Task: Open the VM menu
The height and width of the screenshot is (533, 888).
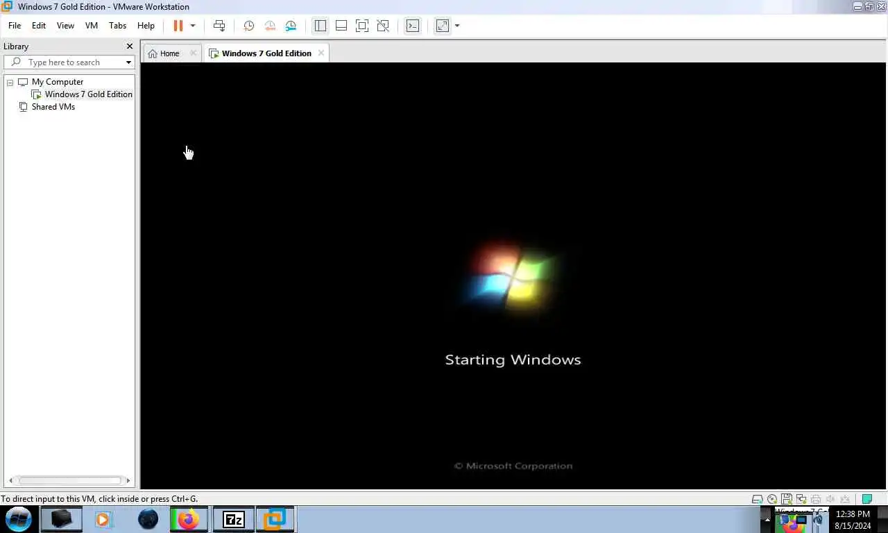Action: (92, 26)
